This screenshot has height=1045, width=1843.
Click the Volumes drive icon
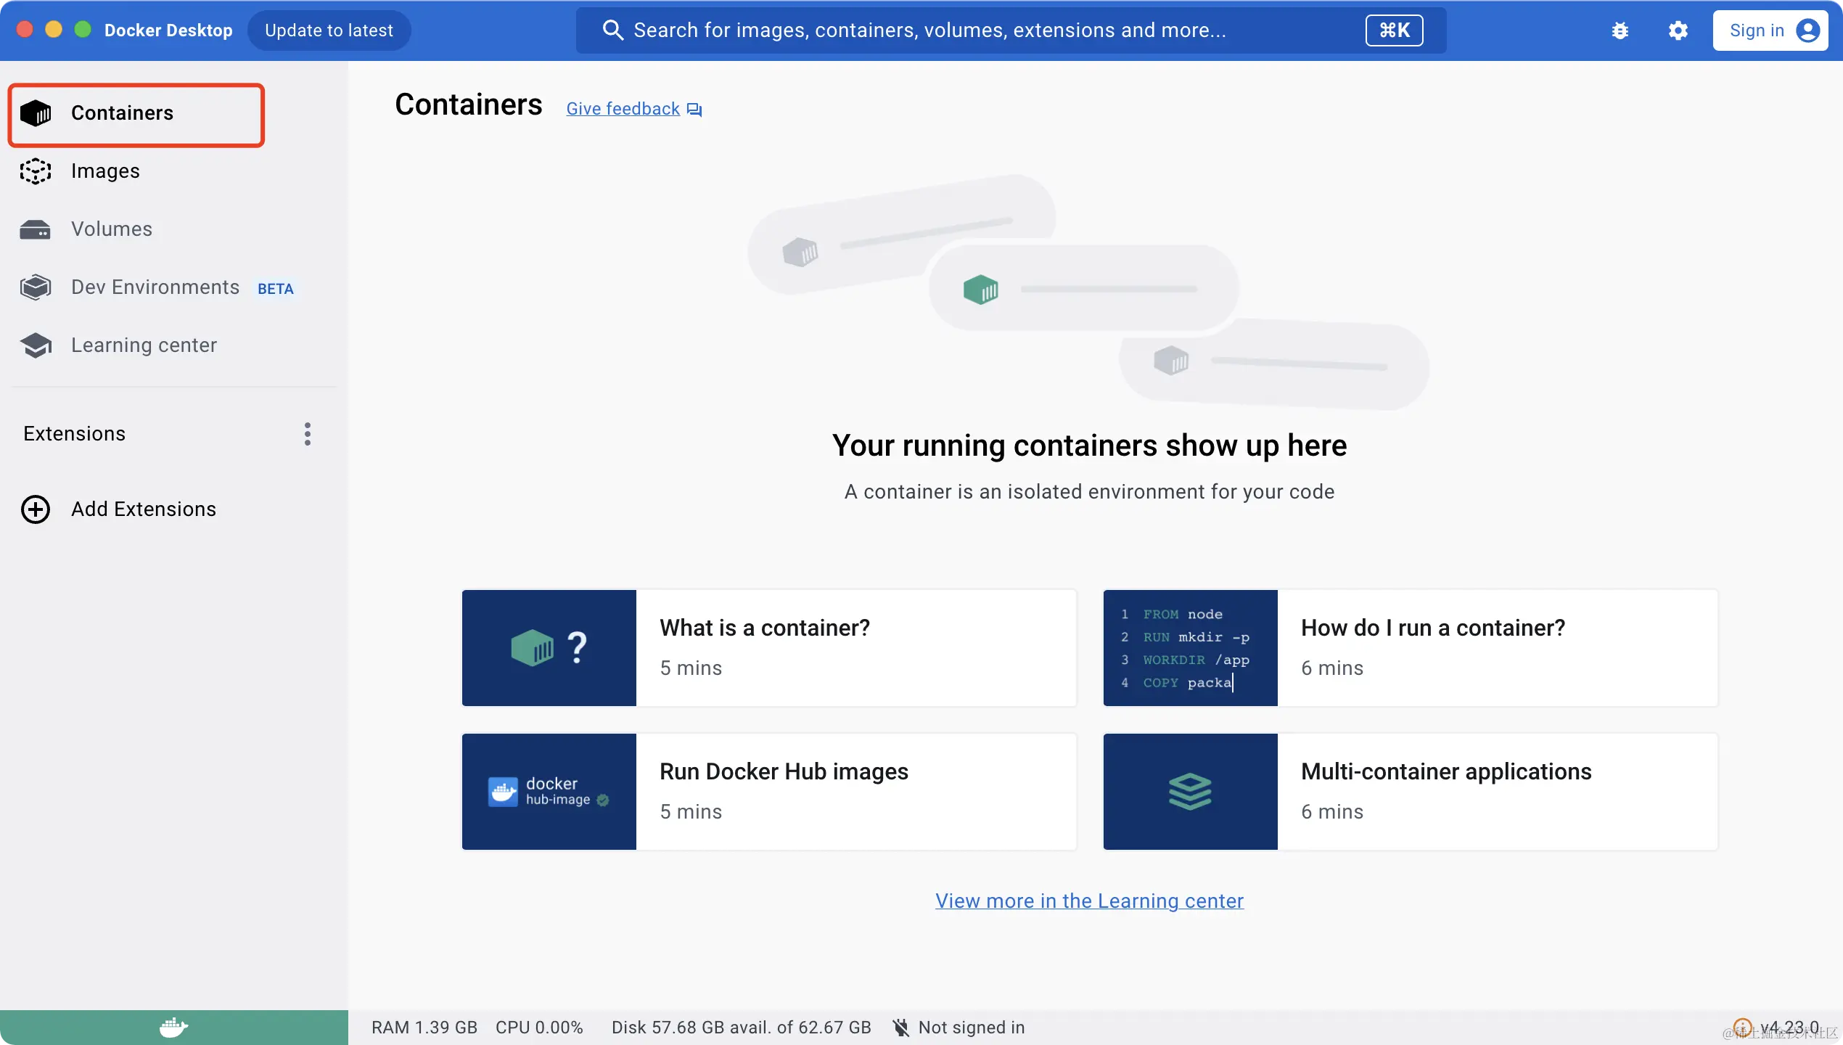[x=36, y=229]
